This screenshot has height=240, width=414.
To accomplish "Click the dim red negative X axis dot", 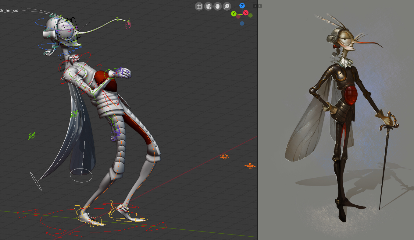I will click(238, 16).
